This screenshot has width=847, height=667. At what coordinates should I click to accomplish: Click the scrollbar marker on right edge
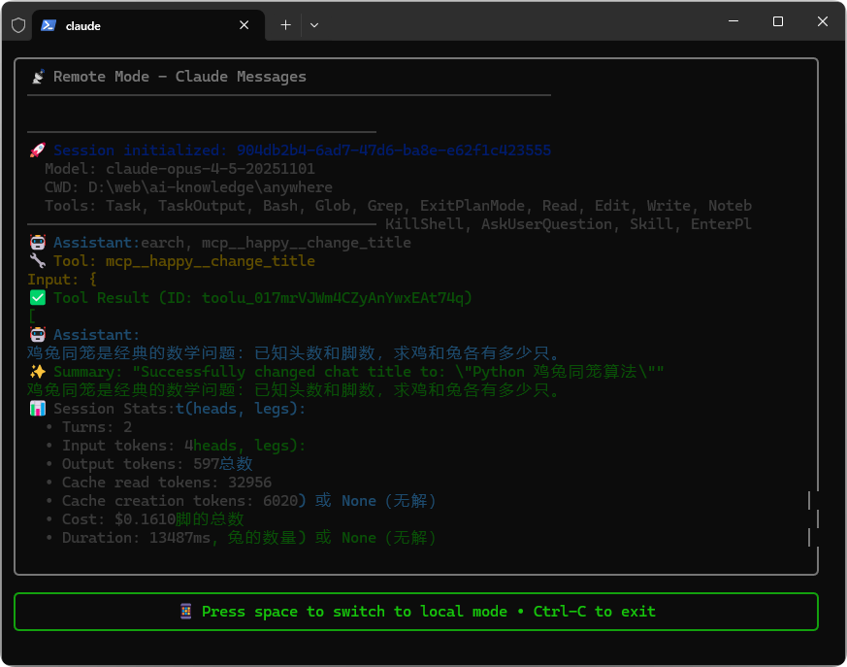[811, 501]
